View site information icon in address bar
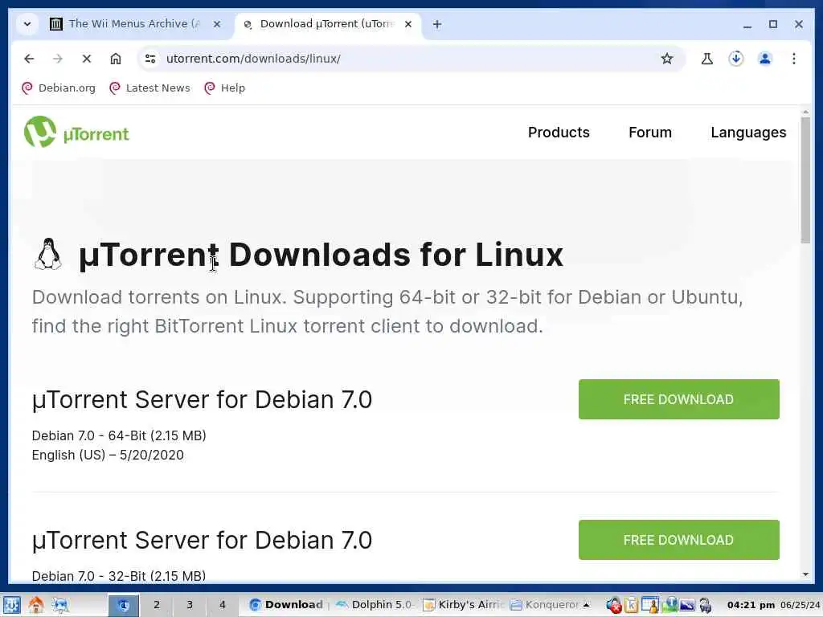823x617 pixels. click(x=150, y=59)
